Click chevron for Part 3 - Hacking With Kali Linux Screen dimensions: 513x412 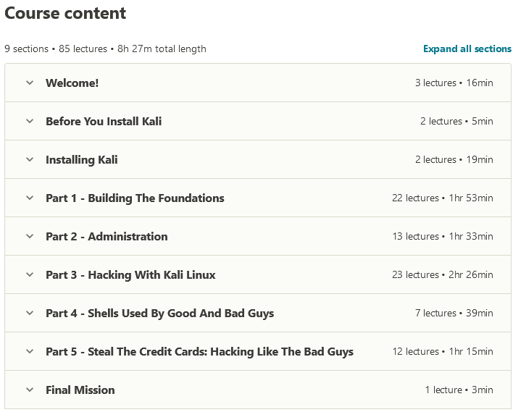pos(30,274)
